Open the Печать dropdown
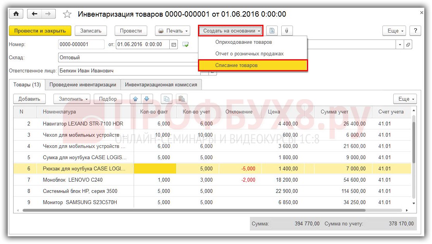432x244 pixels. coord(172,31)
